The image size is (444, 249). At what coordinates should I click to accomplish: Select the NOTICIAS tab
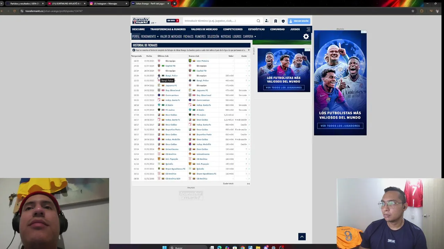pyautogui.click(x=226, y=37)
